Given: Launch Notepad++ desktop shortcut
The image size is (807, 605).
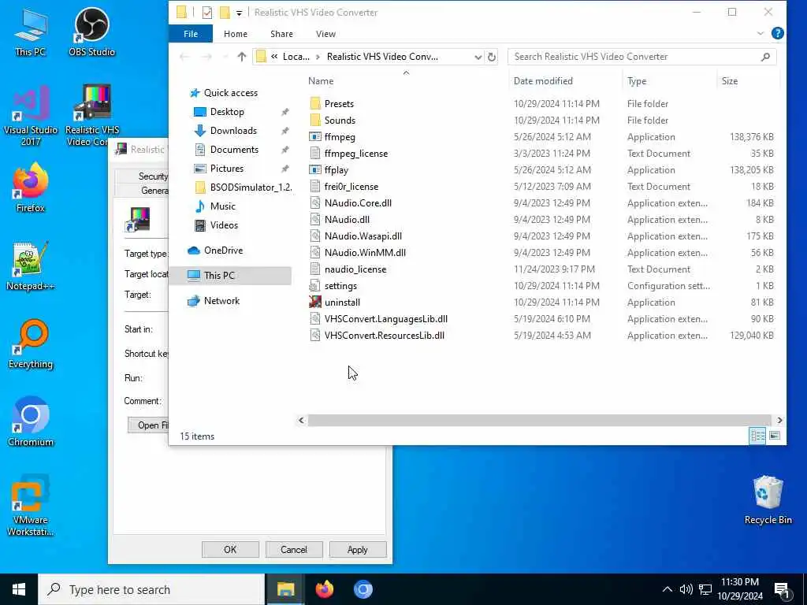Looking at the screenshot, I should [31, 265].
